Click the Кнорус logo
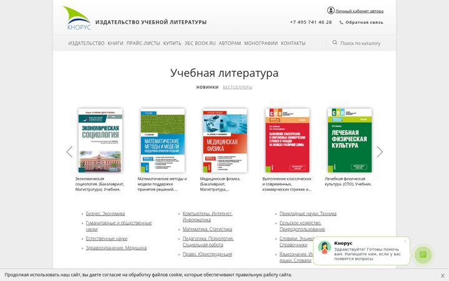The image size is (449, 281). 77,18
